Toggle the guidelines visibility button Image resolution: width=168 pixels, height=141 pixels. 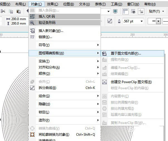(x=141, y=11)
